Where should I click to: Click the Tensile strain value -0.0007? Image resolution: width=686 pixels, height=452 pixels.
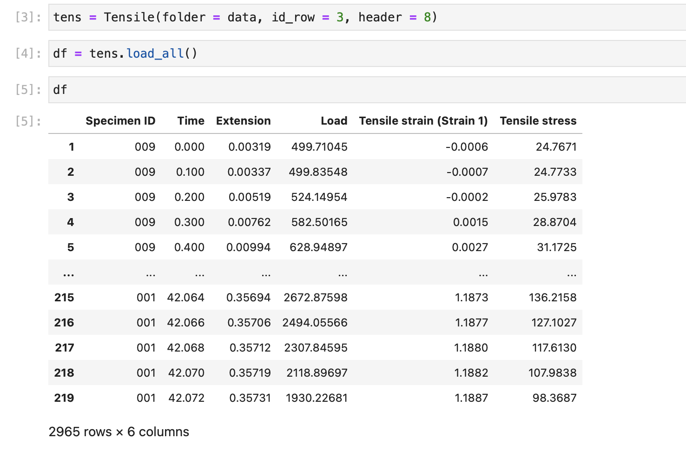point(467,172)
